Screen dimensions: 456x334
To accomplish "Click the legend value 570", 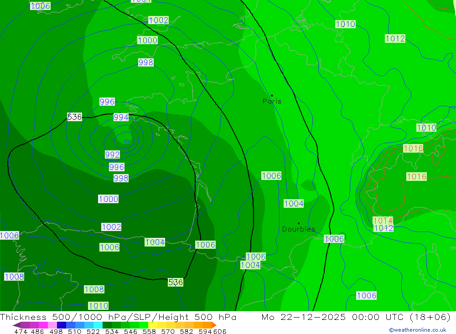I will click(167, 332).
